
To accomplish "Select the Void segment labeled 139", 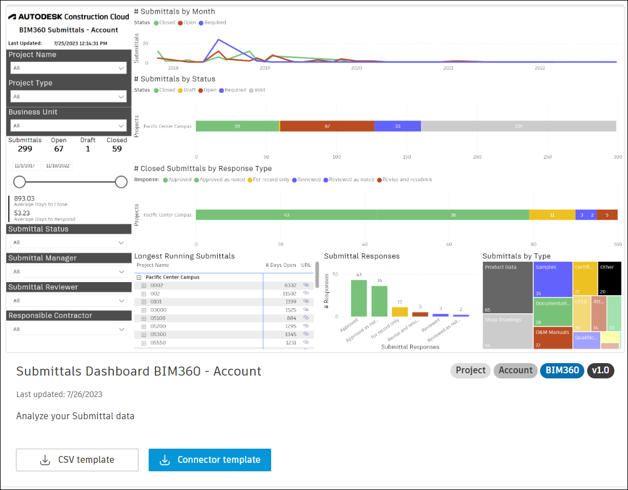I will pos(519,126).
